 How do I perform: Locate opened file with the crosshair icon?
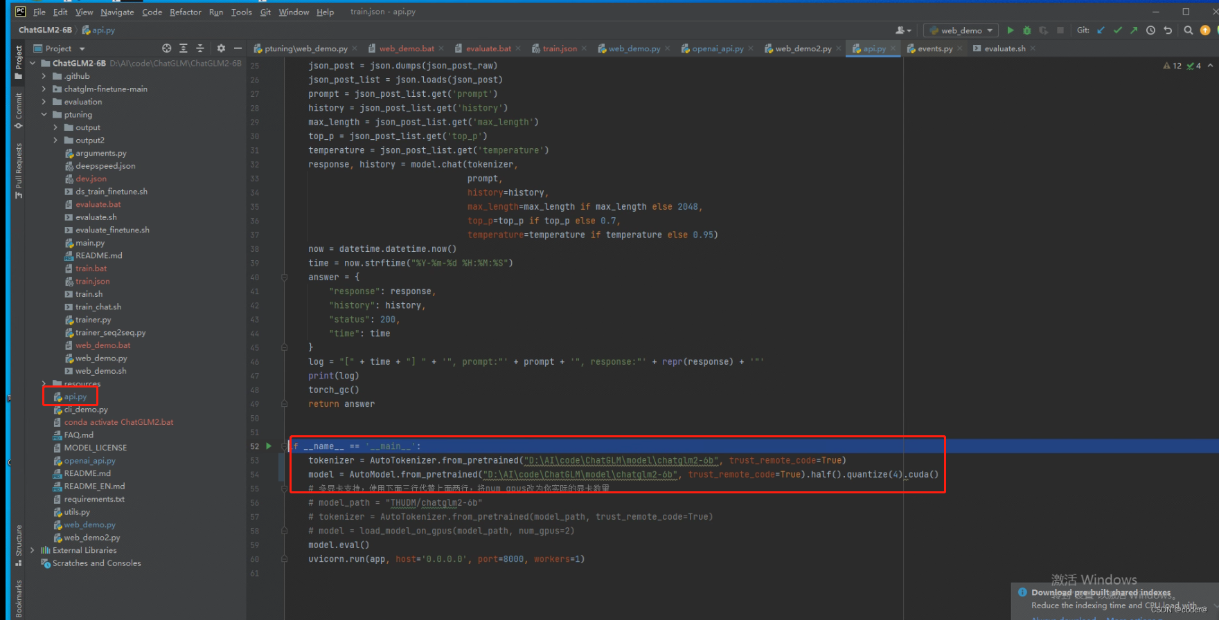166,48
